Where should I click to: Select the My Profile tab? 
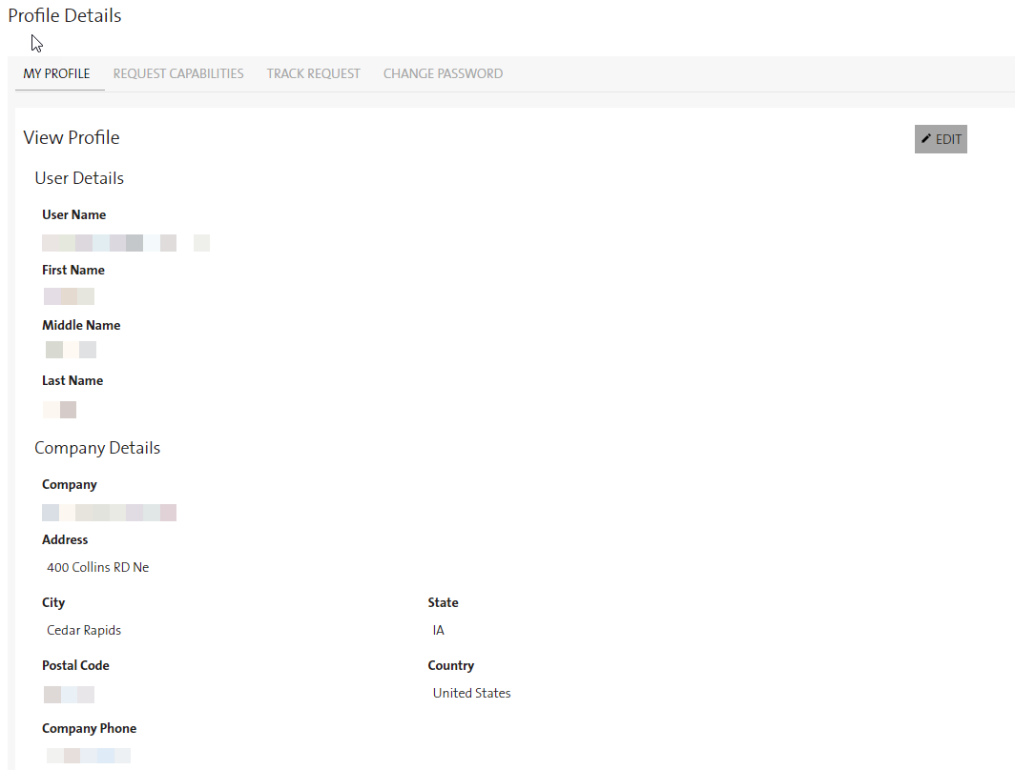click(x=57, y=73)
